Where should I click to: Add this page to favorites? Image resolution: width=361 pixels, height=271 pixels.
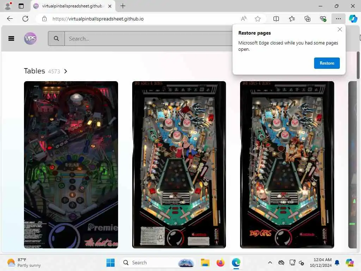tap(258, 19)
